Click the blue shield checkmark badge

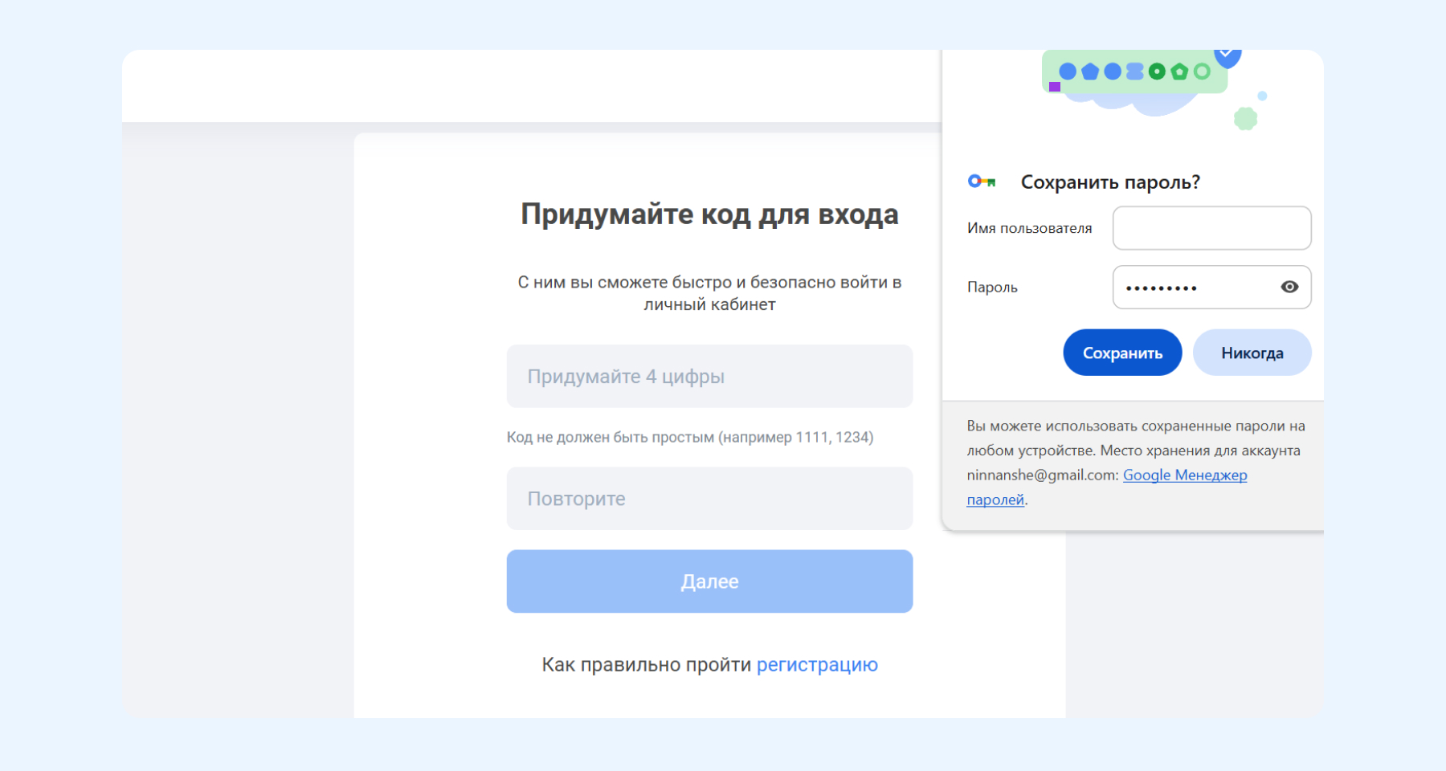[1227, 56]
